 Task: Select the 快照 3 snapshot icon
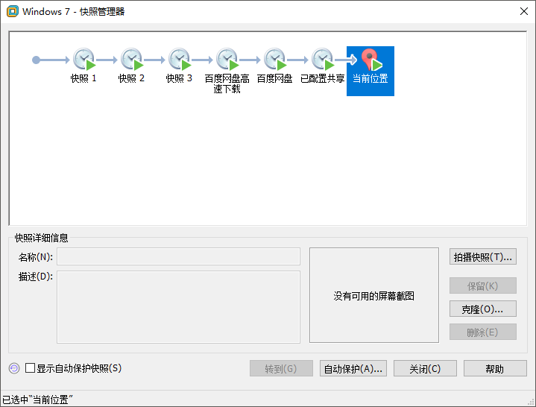click(x=180, y=60)
